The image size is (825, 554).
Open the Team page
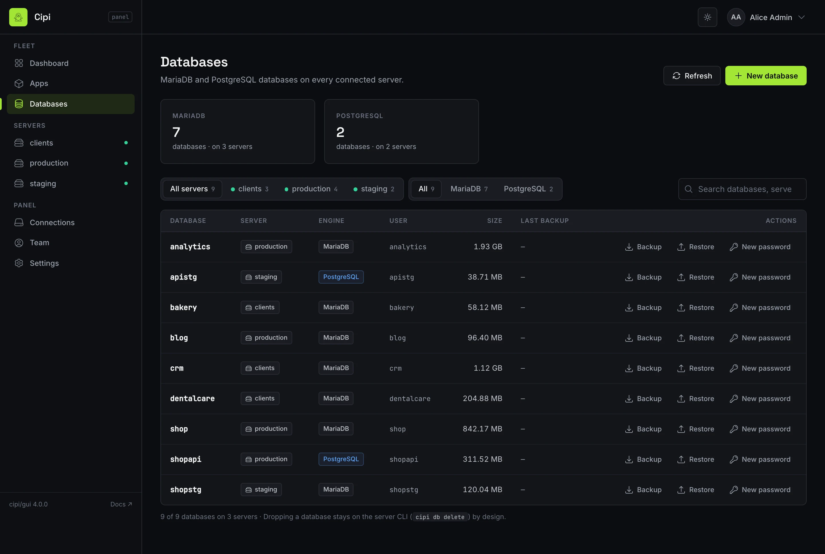click(x=71, y=242)
